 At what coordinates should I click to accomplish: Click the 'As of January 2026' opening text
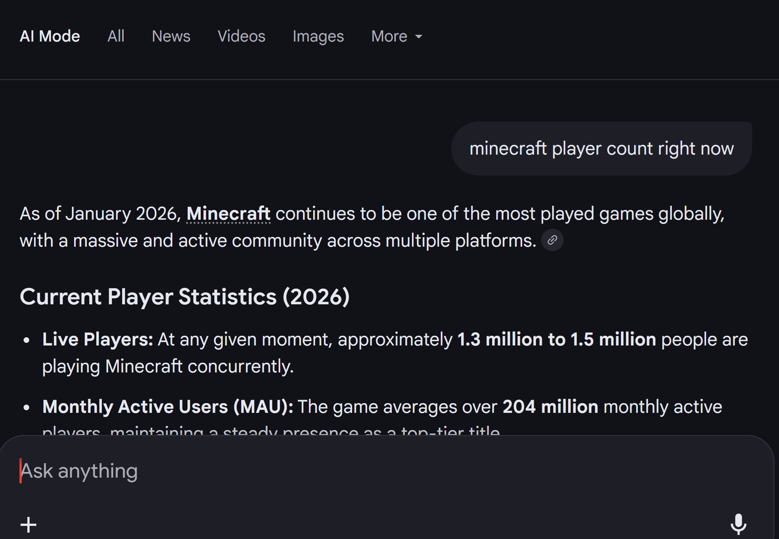pos(100,214)
